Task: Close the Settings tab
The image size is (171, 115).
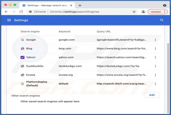Action: click(71, 5)
